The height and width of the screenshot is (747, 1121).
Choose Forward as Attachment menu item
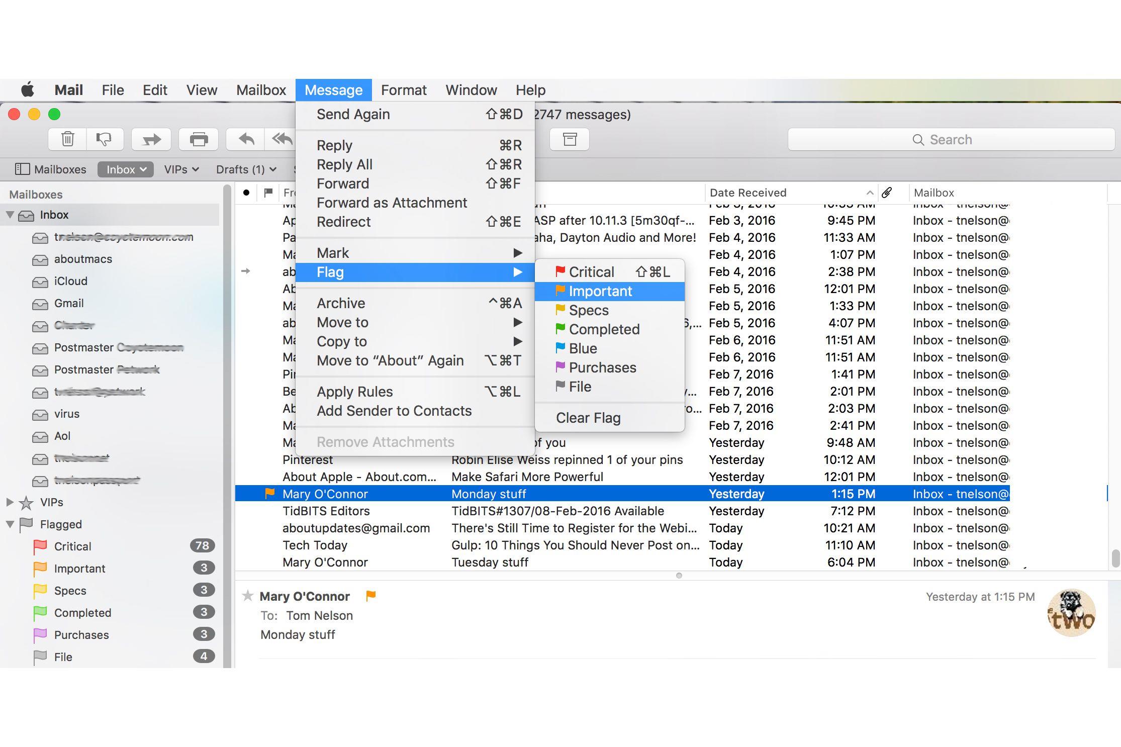(415, 203)
